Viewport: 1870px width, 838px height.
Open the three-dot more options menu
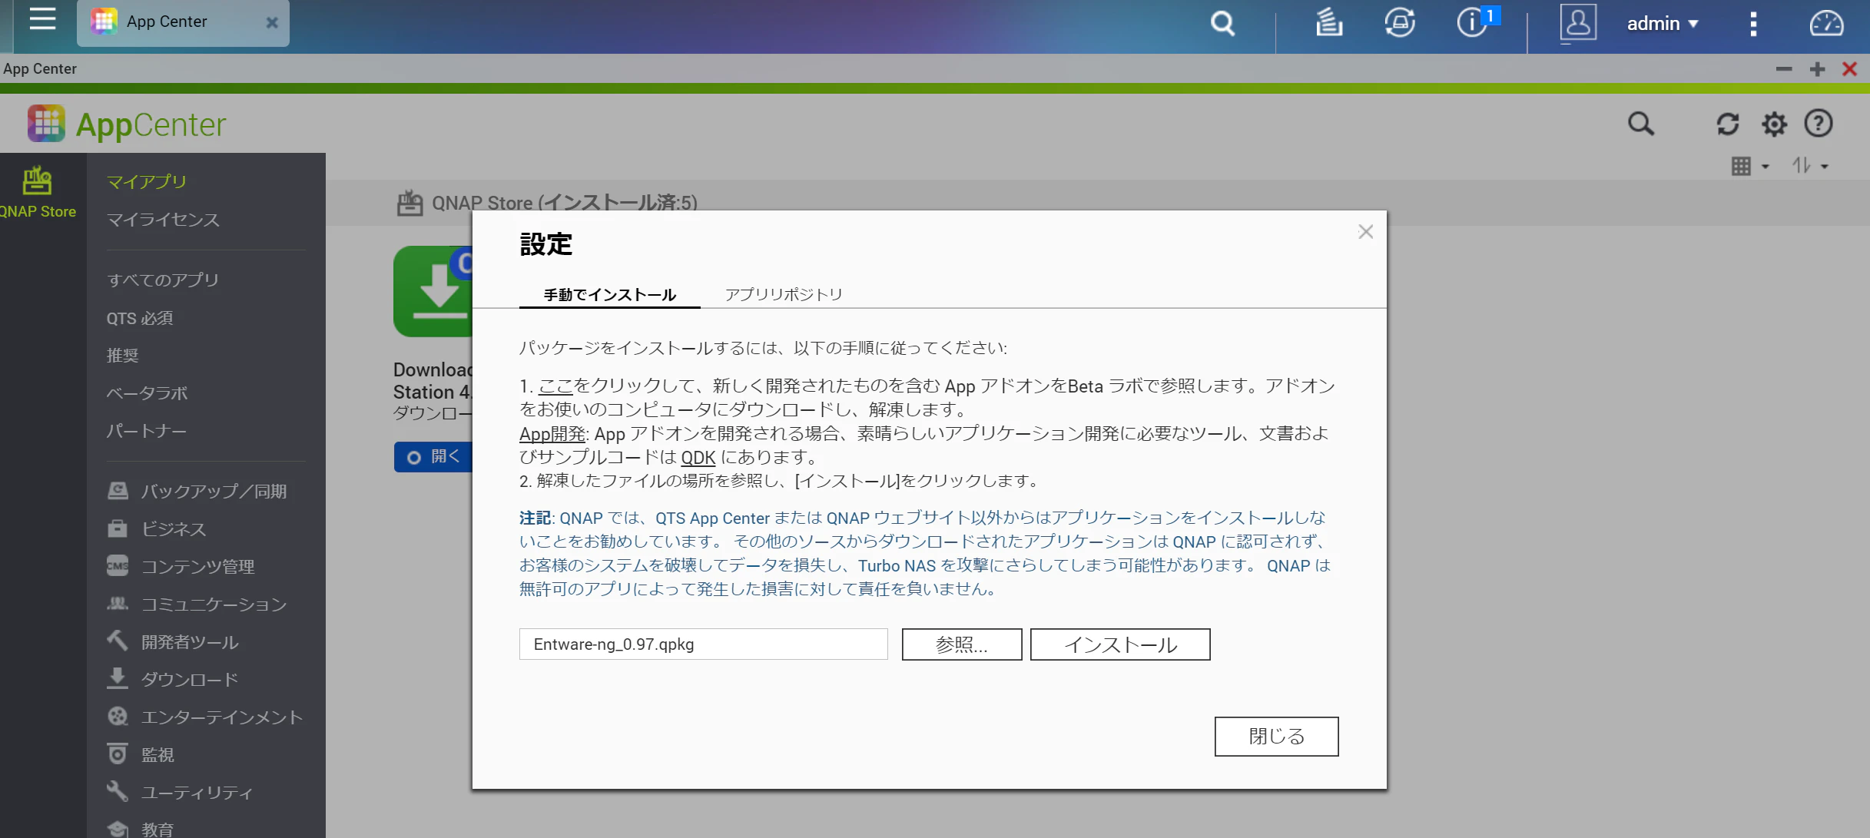1753,24
